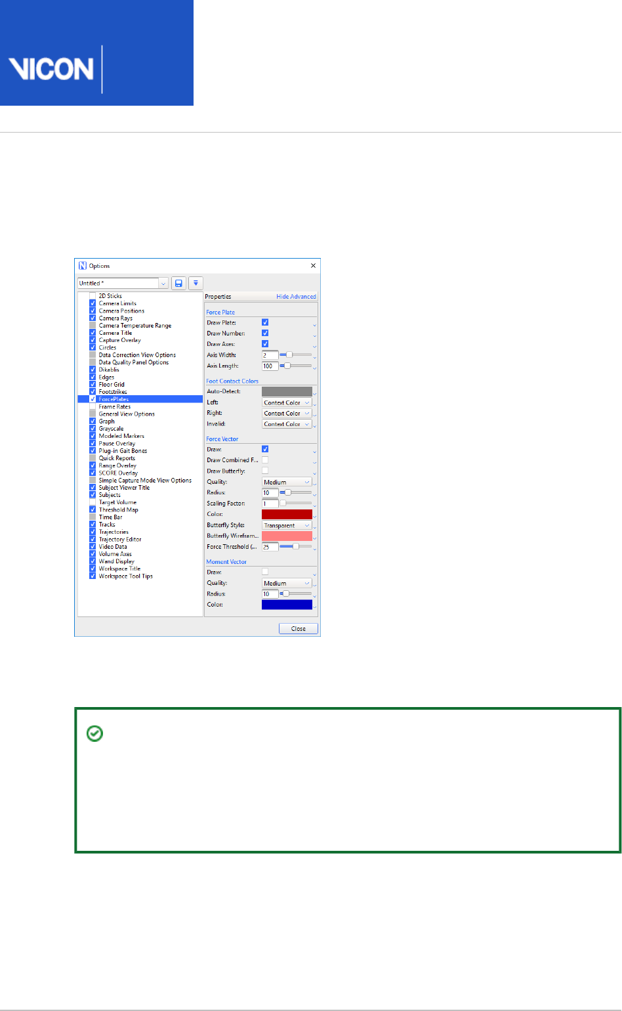Viewport: 622px width, 1011px height.
Task: Click the Force Plate section heading
Action: (x=220, y=312)
